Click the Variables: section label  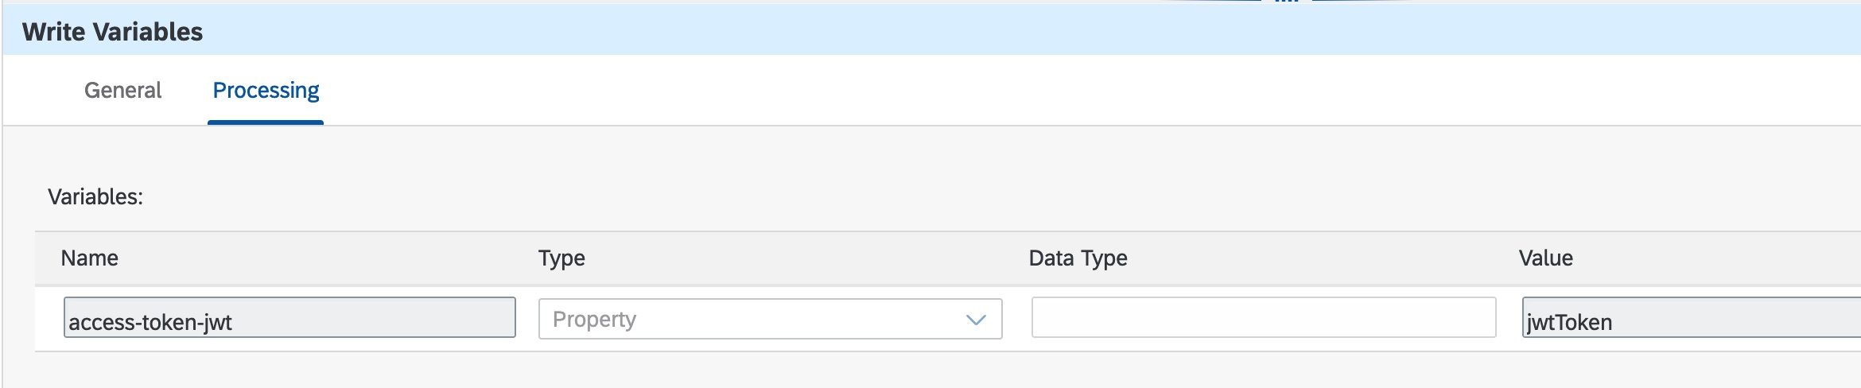(x=95, y=197)
